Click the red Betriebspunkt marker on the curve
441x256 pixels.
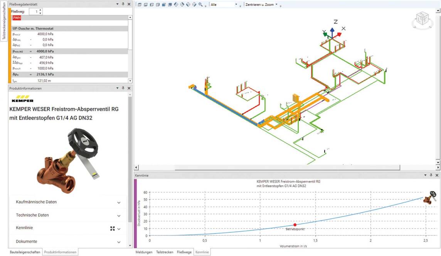coord(295,224)
